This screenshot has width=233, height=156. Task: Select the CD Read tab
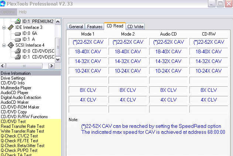pyautogui.click(x=115, y=26)
